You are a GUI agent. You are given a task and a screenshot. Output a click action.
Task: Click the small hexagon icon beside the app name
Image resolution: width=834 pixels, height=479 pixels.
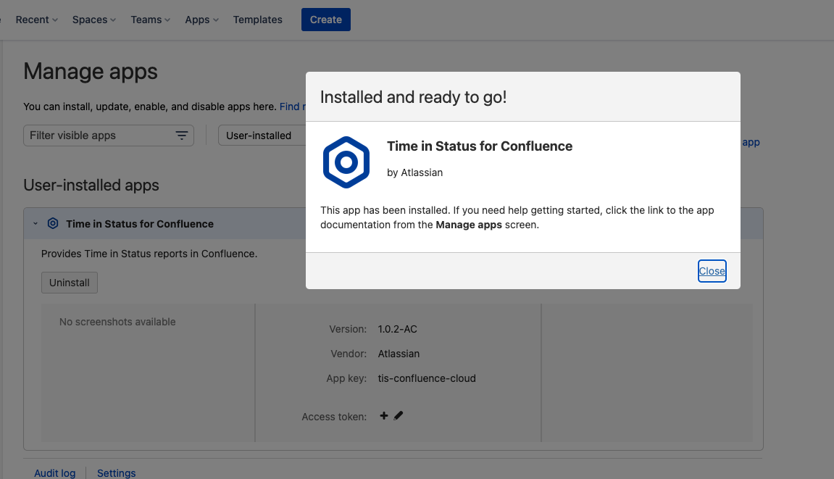click(53, 224)
